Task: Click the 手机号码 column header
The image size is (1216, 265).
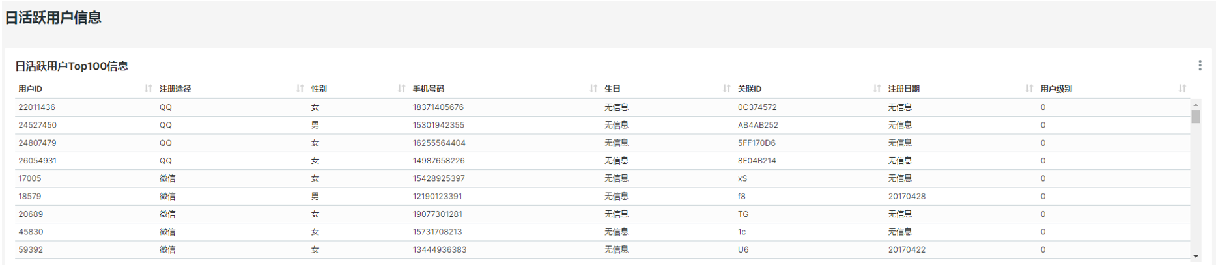Action: click(x=429, y=89)
